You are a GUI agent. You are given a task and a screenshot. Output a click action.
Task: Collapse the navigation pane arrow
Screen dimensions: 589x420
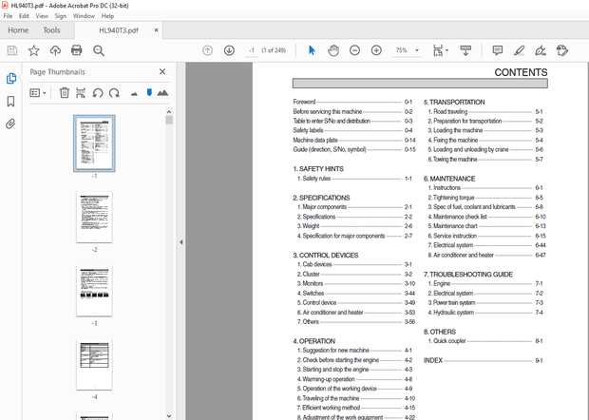(x=181, y=242)
